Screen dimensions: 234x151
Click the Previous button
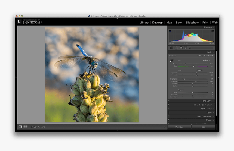[179, 127]
